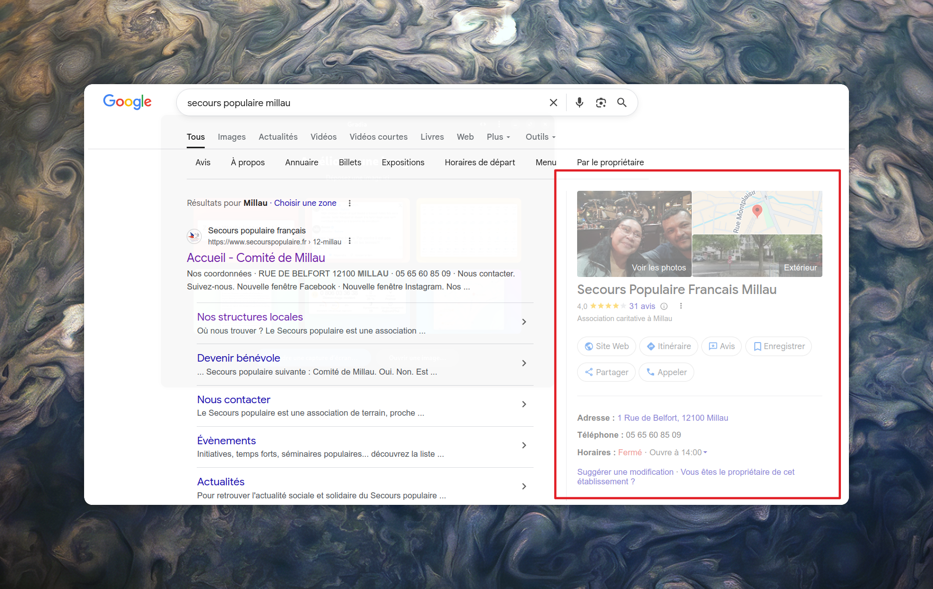This screenshot has width=933, height=589.
Task: Open the Google logo homepage
Action: coord(127,102)
